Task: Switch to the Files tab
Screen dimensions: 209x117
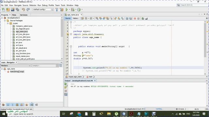Action: click(14, 15)
